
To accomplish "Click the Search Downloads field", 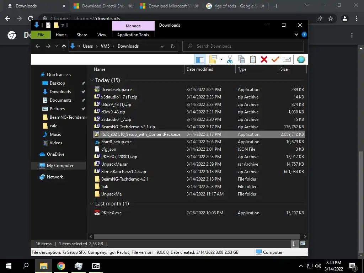I will [x=243, y=46].
